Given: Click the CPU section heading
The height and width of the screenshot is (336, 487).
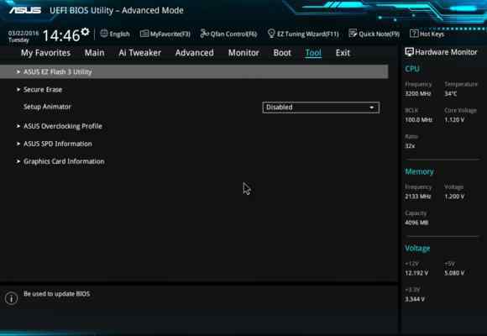Looking at the screenshot, I should (x=412, y=69).
